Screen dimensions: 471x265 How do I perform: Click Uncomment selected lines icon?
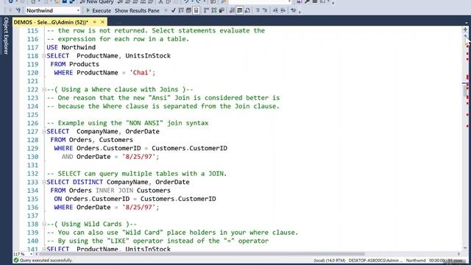(265, 10)
